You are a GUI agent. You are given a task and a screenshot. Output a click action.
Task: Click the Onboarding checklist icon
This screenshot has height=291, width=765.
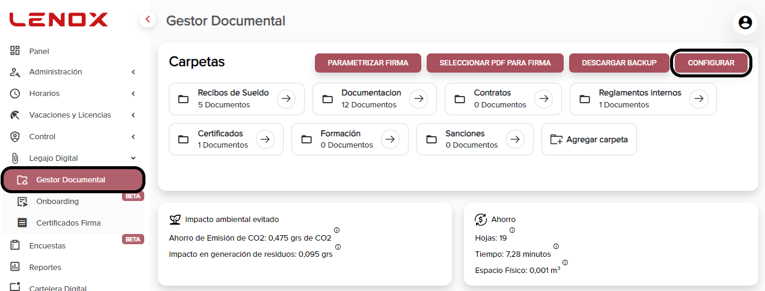(x=23, y=202)
